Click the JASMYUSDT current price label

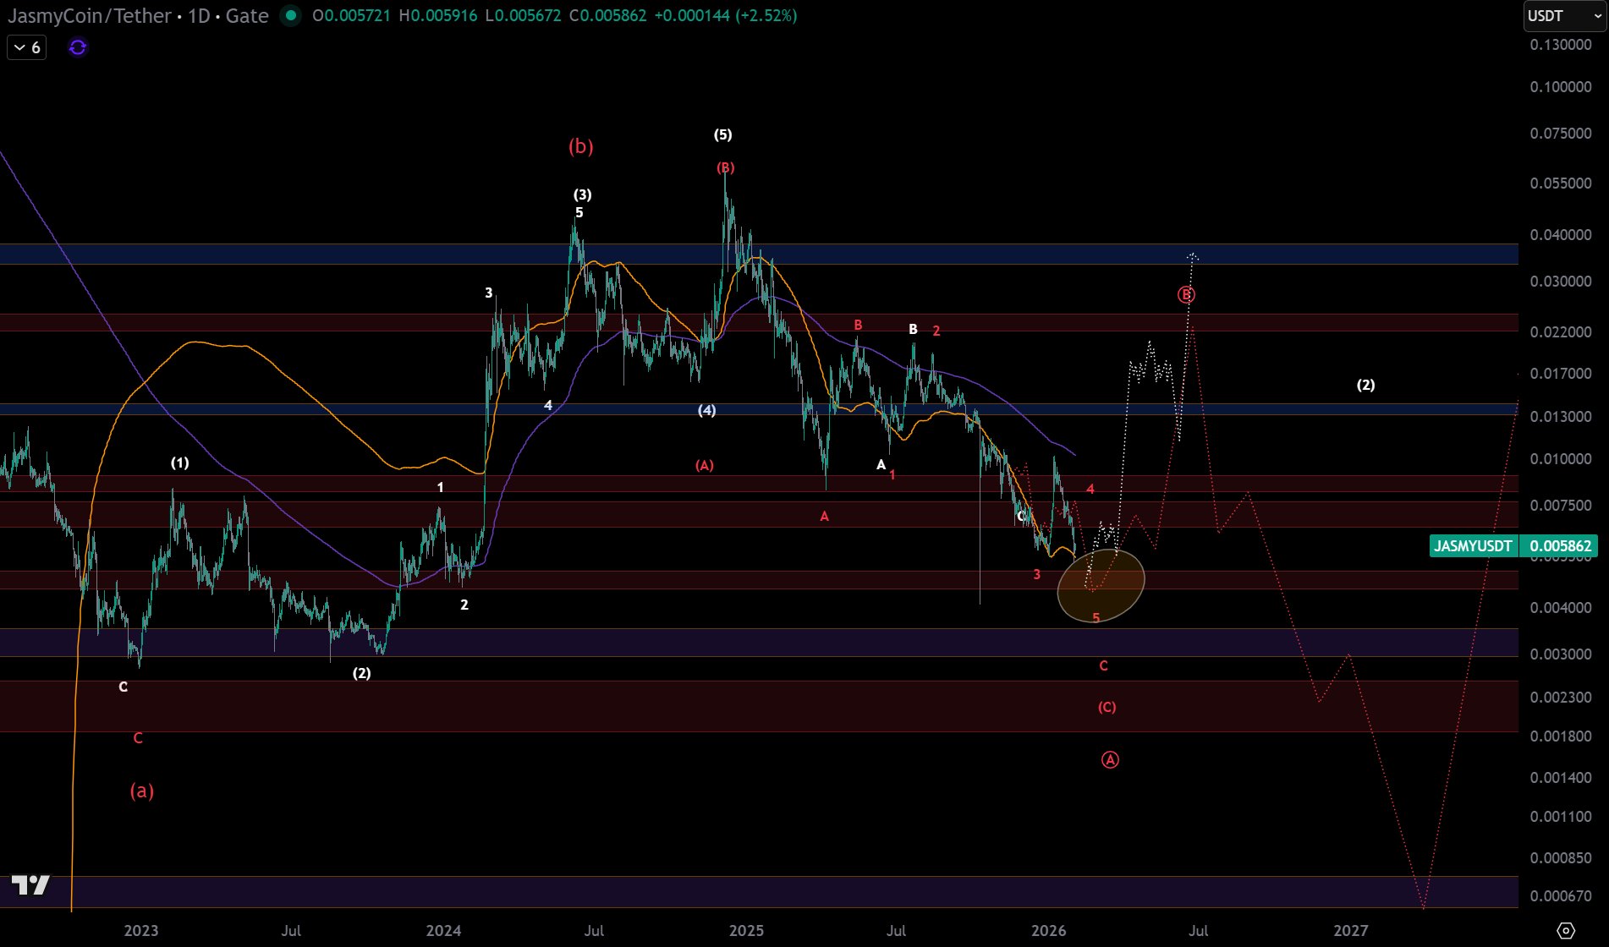[1473, 546]
